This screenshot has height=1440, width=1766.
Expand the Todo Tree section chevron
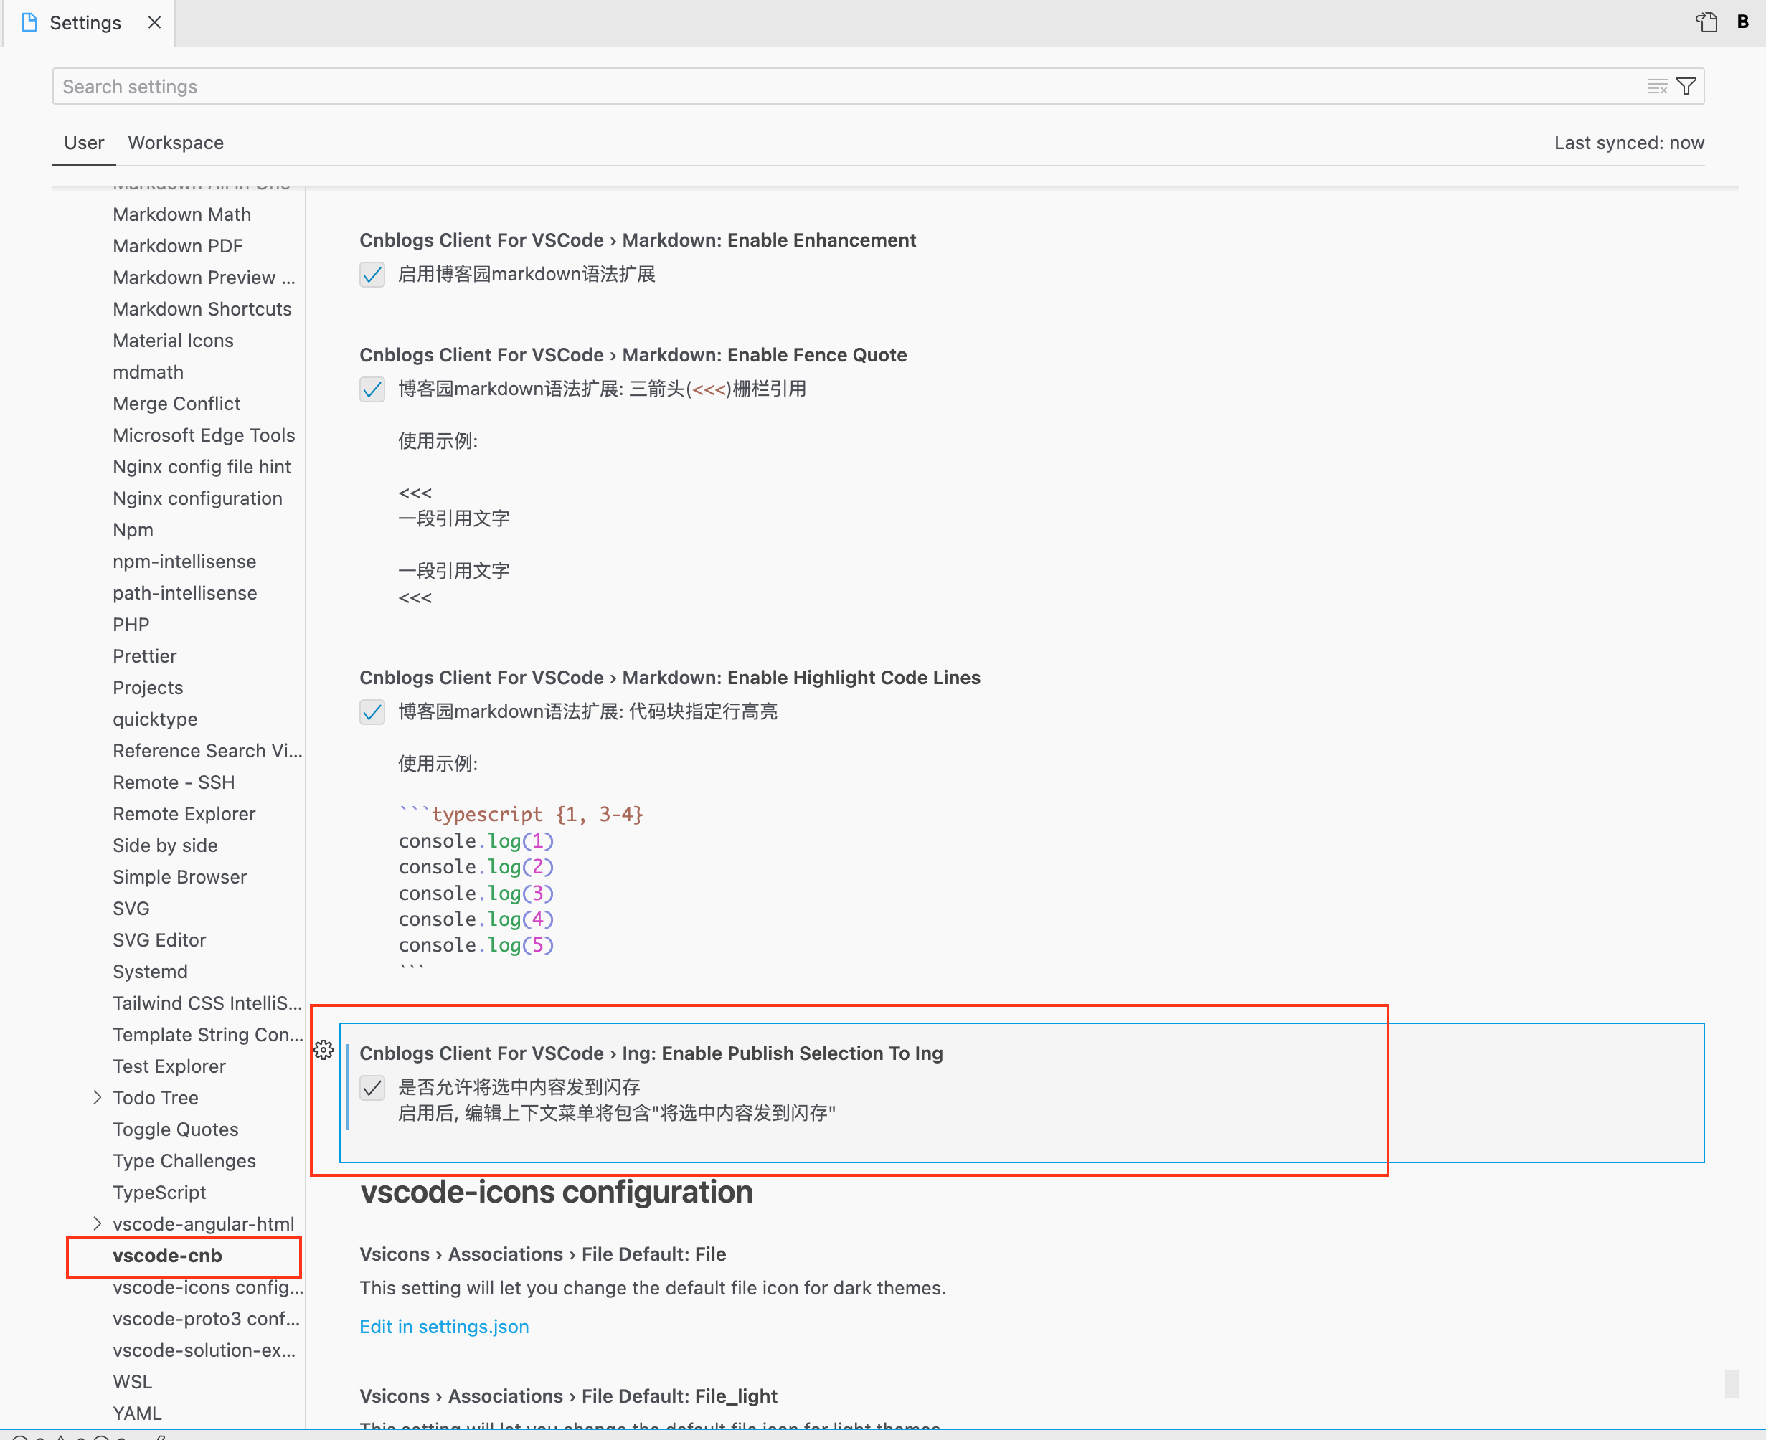pos(97,1097)
